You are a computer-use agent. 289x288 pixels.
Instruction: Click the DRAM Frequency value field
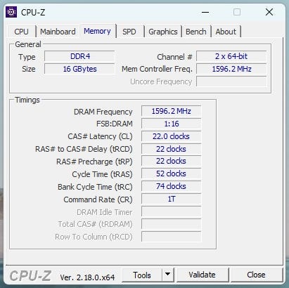172,111
